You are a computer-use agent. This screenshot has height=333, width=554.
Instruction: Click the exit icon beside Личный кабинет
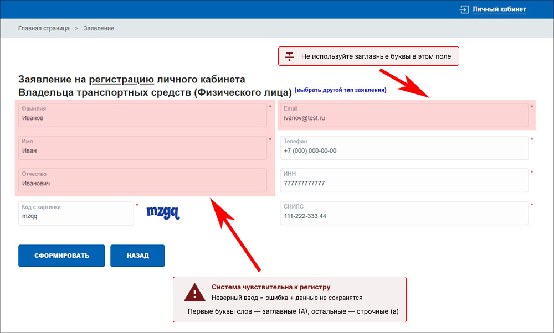tap(463, 9)
